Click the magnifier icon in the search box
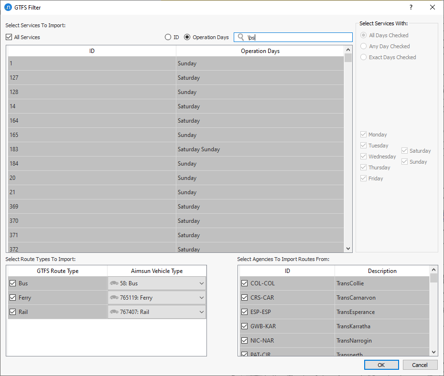Image resolution: width=444 pixels, height=376 pixels. pyautogui.click(x=240, y=37)
